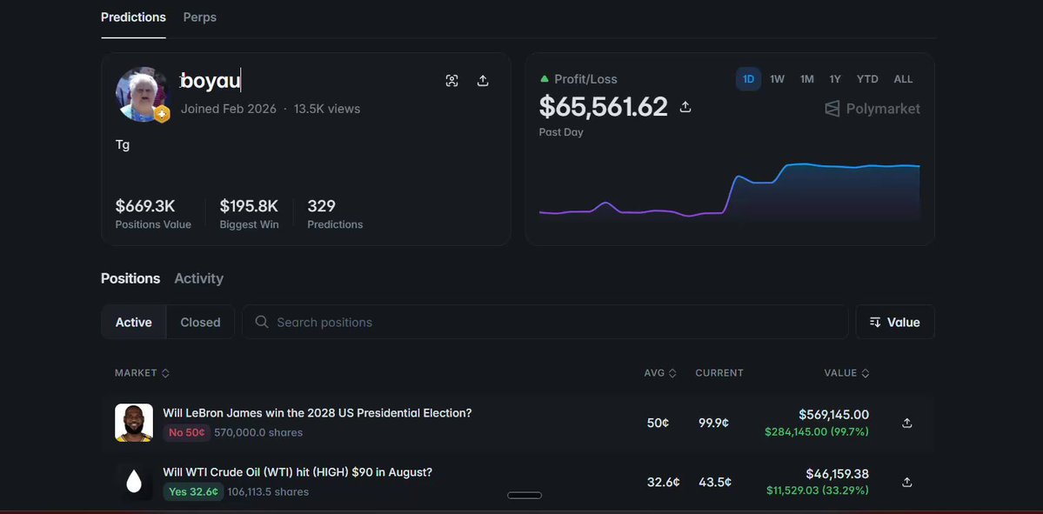The width and height of the screenshot is (1043, 514).
Task: Sort positions by VALUE column
Action: [846, 373]
